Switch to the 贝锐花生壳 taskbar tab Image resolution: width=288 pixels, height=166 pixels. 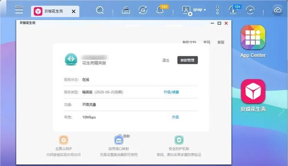click(55, 11)
